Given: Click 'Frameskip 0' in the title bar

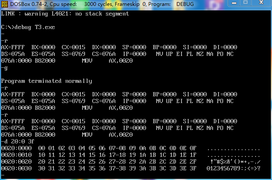Looking at the screenshot, I should [x=130, y=4].
